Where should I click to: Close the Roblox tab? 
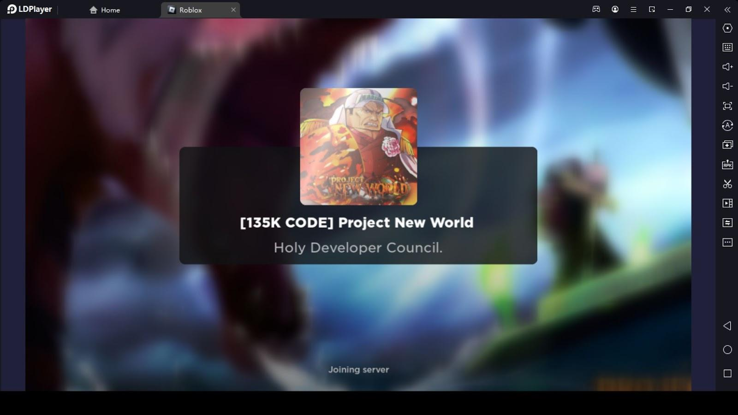click(233, 10)
